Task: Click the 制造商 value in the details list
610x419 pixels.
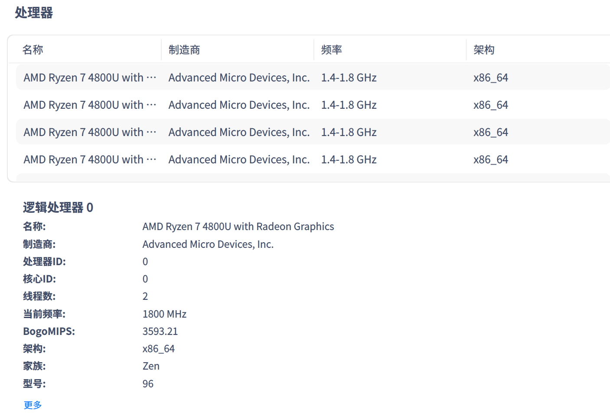Action: pyautogui.click(x=208, y=244)
